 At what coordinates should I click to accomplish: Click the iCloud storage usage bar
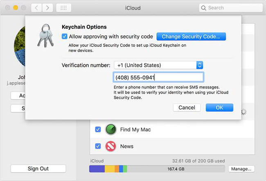coord(157,169)
